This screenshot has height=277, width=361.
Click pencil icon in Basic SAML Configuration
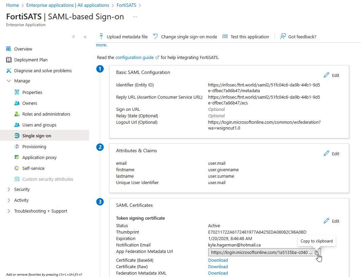[326, 75]
